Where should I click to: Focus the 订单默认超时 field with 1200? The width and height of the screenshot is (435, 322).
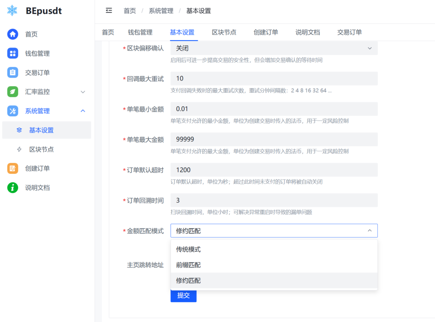click(x=274, y=170)
